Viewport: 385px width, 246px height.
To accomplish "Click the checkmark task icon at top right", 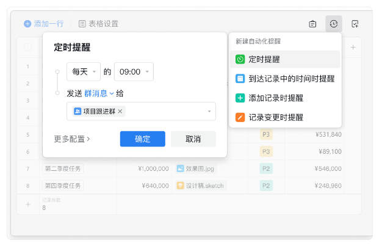I will tap(355, 24).
